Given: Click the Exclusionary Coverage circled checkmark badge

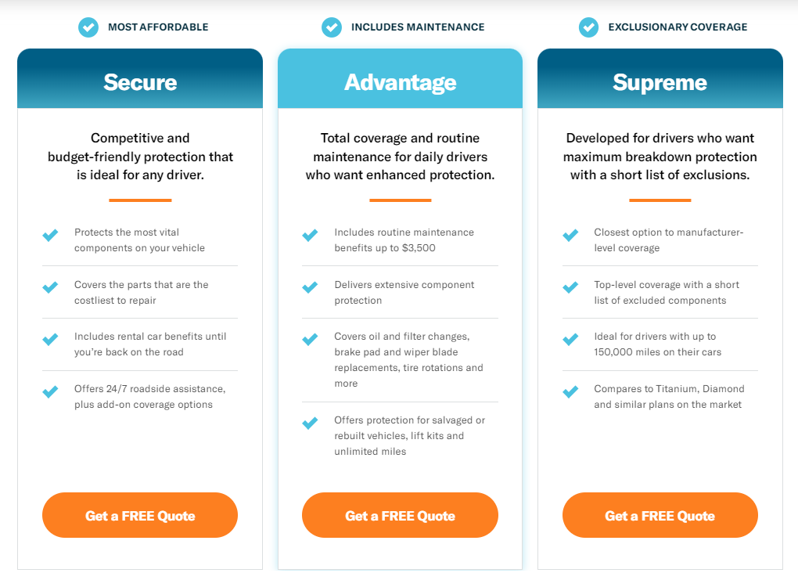Looking at the screenshot, I should 588,27.
